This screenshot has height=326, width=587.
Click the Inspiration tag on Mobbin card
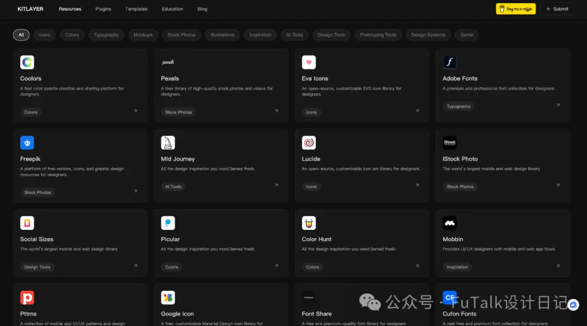(x=457, y=267)
